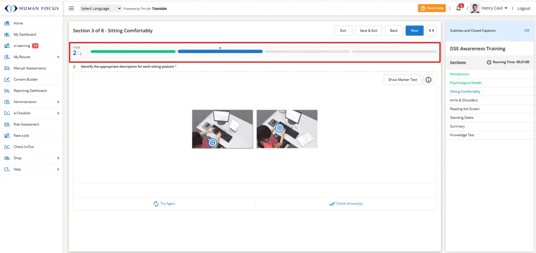Viewport: 536px width, 253px height.
Task: Click the Manual Assessments sidebar icon
Action: coord(7,68)
